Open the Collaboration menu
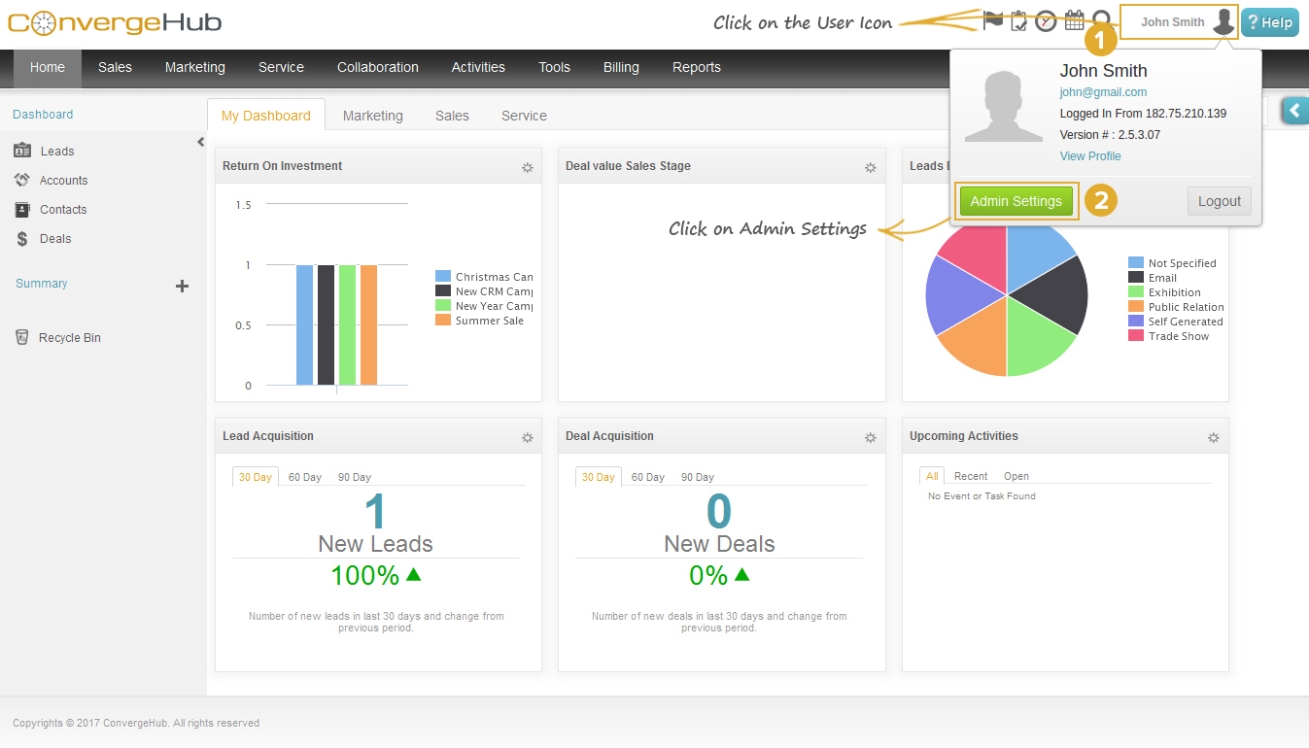The width and height of the screenshot is (1309, 748). 378,67
